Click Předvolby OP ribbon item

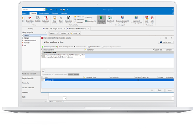click(x=90, y=21)
